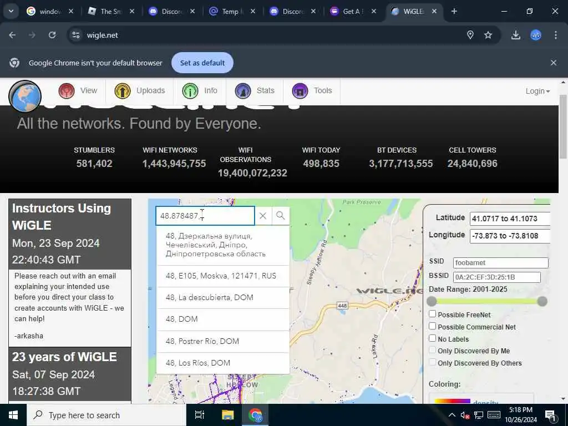Click the location permission icon in address bar
568x426 pixels.
point(470,35)
